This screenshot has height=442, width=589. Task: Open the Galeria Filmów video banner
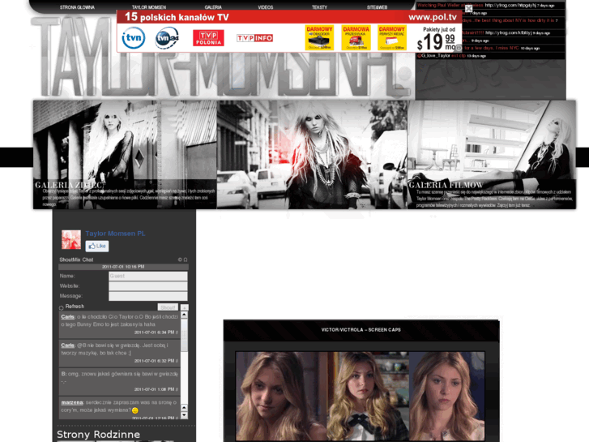pyautogui.click(x=492, y=155)
